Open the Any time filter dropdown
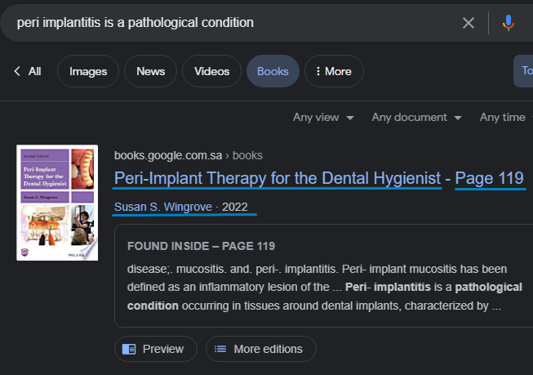This screenshot has width=533, height=375. tap(506, 118)
